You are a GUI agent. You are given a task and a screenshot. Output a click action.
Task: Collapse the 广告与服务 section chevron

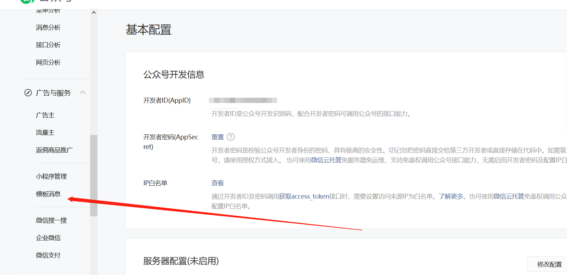(83, 92)
